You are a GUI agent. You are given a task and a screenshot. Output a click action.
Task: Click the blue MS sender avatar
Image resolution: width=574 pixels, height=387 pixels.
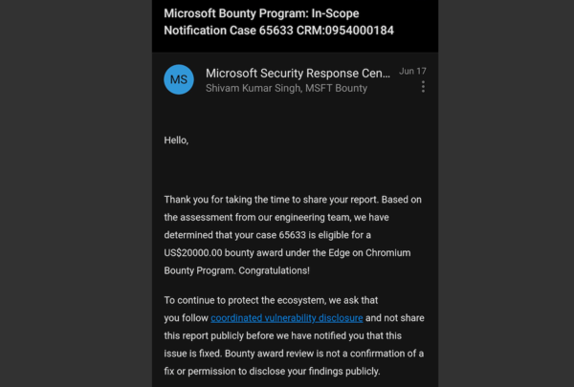(179, 79)
